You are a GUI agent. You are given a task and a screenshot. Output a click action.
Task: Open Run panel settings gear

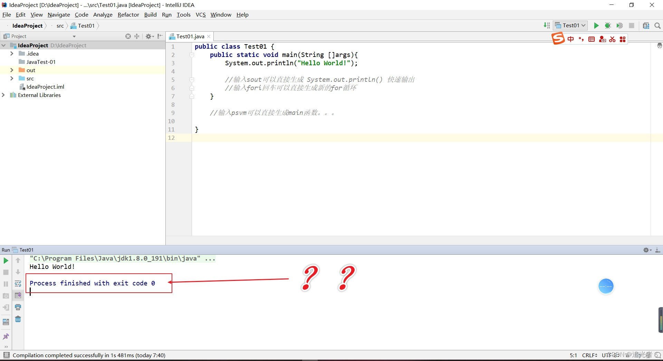pos(647,250)
